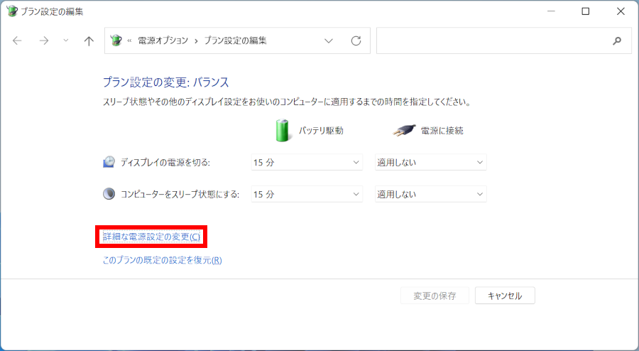Click the 電源に接続 column label
The image size is (639, 351).
click(x=442, y=131)
